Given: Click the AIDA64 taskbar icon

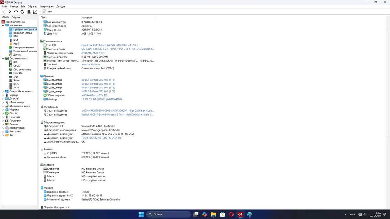Looking at the screenshot, I should [x=240, y=214].
